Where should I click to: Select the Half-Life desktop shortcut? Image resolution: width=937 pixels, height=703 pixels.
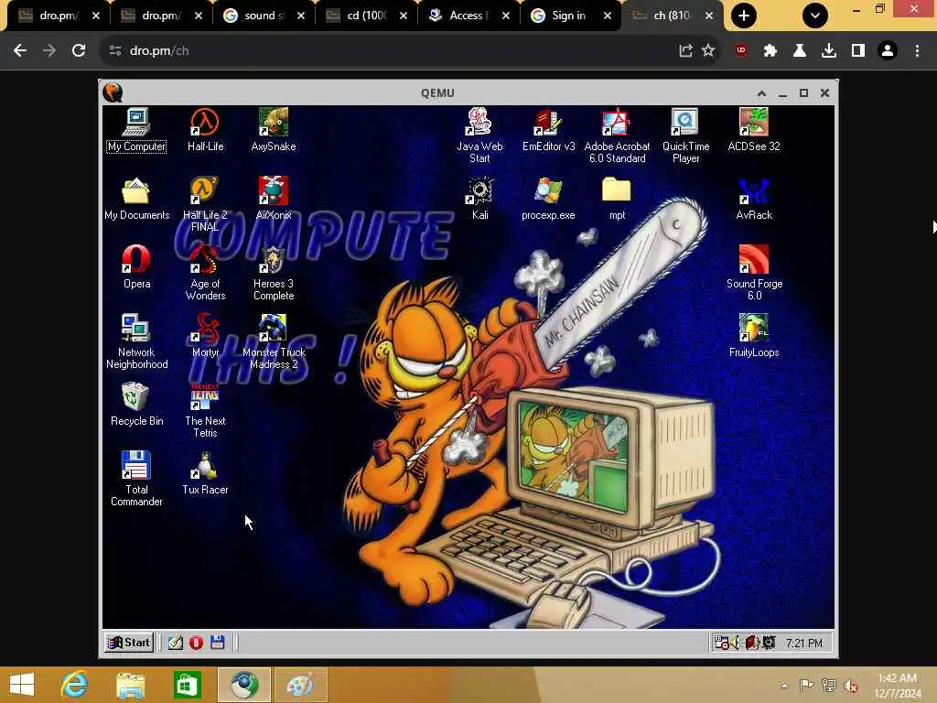(205, 130)
